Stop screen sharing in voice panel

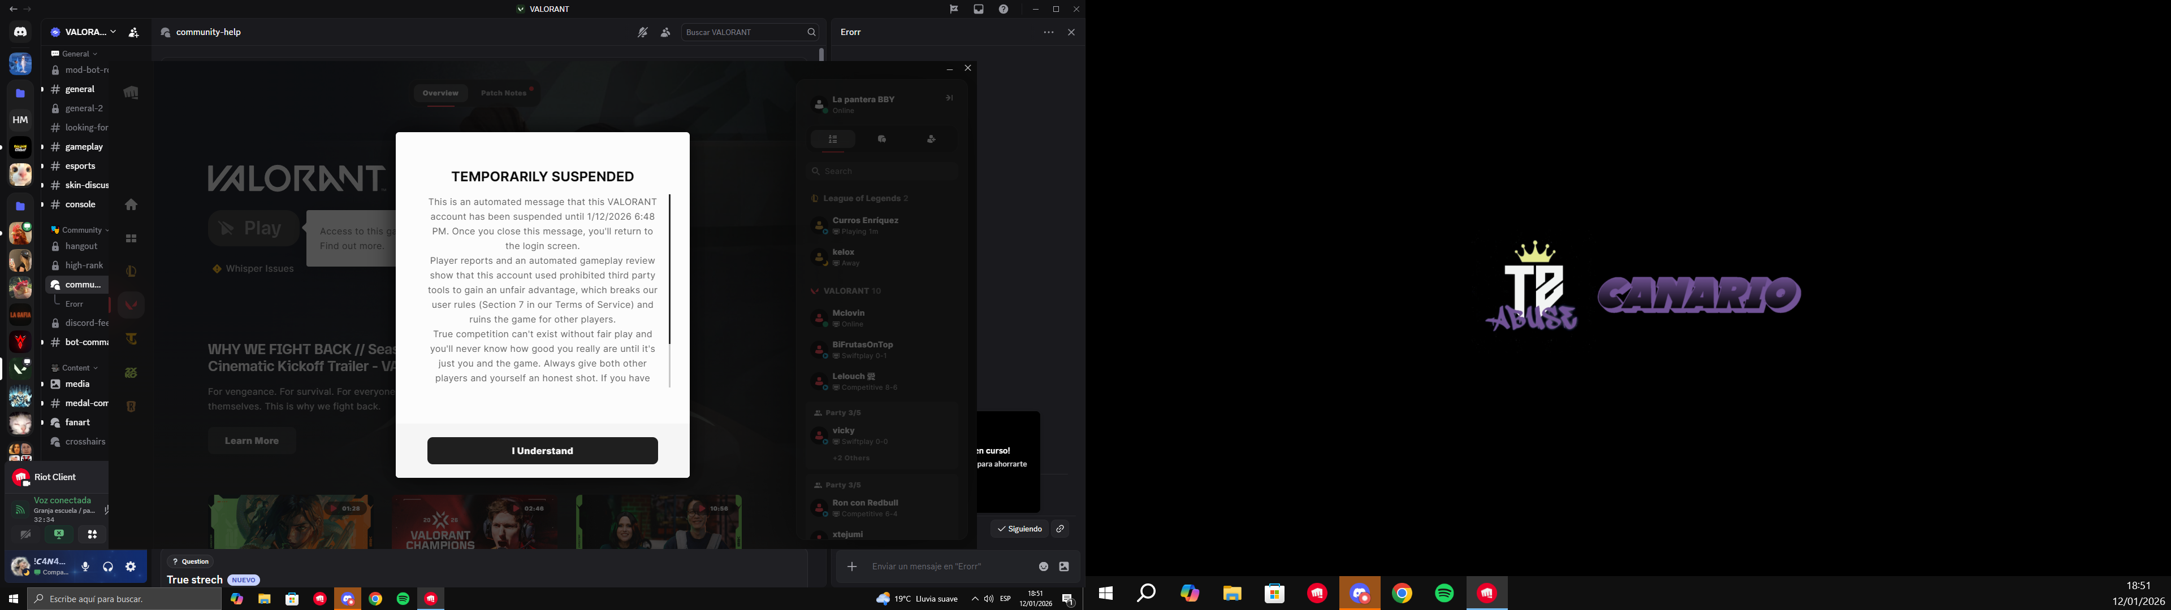(59, 534)
